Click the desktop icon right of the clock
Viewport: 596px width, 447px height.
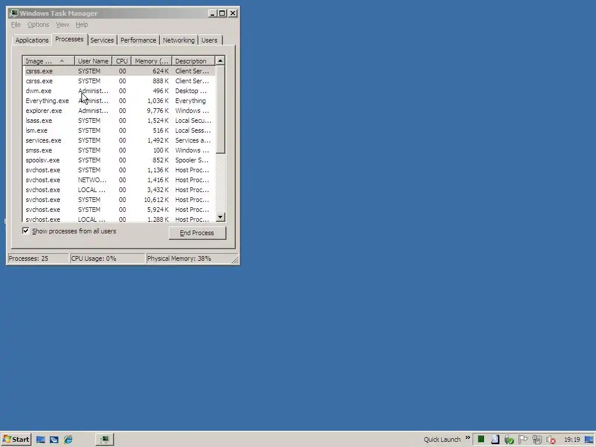coord(589,439)
